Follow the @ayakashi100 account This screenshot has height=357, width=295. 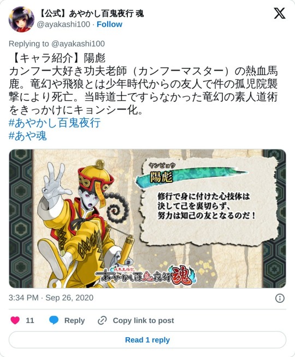pyautogui.click(x=109, y=24)
